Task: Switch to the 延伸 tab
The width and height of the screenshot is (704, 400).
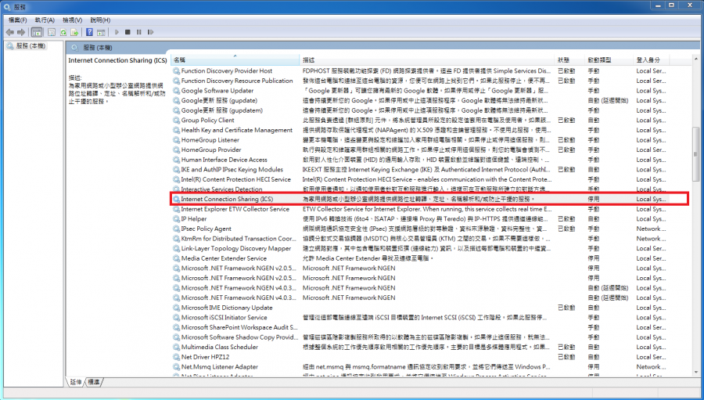Action: click(x=76, y=381)
